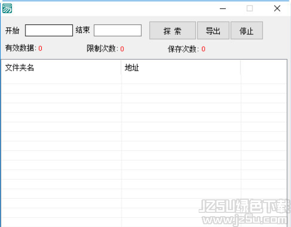Click the 停止 stop button
This screenshot has height=227, width=291.
click(246, 30)
